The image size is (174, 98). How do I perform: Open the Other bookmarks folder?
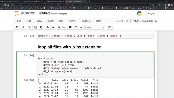pos(169,8)
